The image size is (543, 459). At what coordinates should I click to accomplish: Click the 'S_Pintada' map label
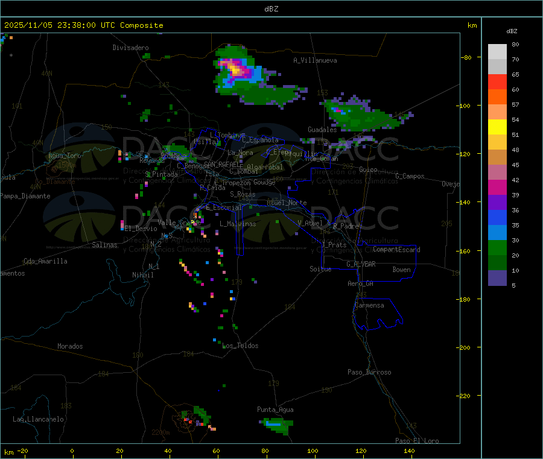(x=161, y=174)
